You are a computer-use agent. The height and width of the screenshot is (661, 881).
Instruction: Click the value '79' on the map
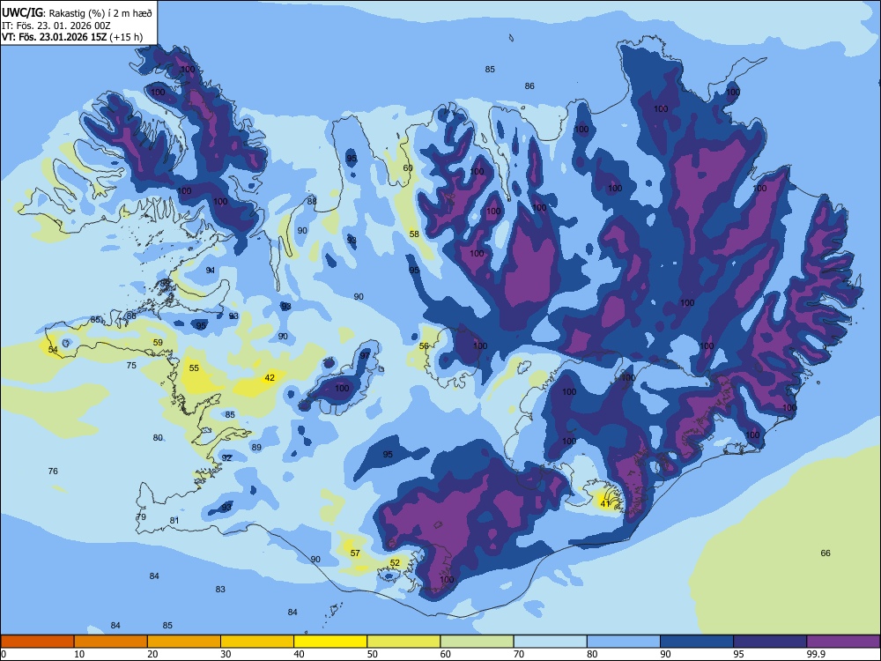click(141, 517)
